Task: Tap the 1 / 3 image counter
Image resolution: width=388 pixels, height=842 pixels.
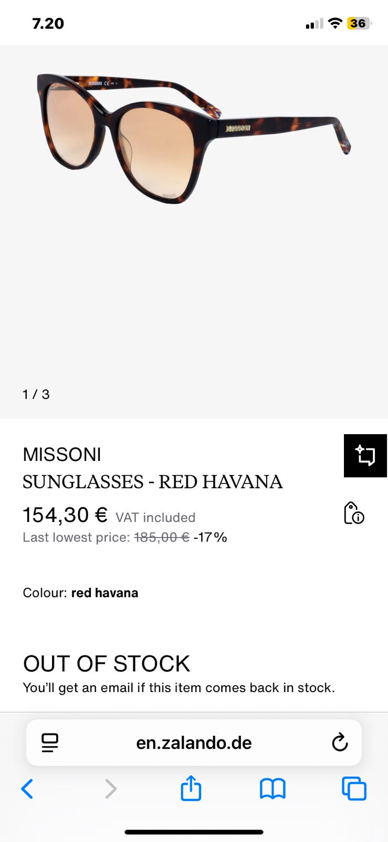Action: [36, 394]
